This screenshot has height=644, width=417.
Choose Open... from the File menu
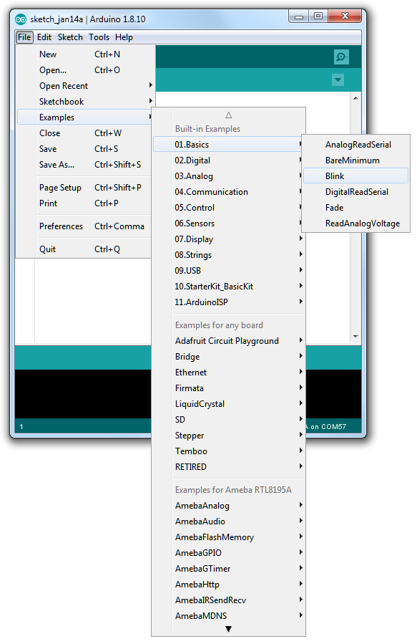click(85, 69)
